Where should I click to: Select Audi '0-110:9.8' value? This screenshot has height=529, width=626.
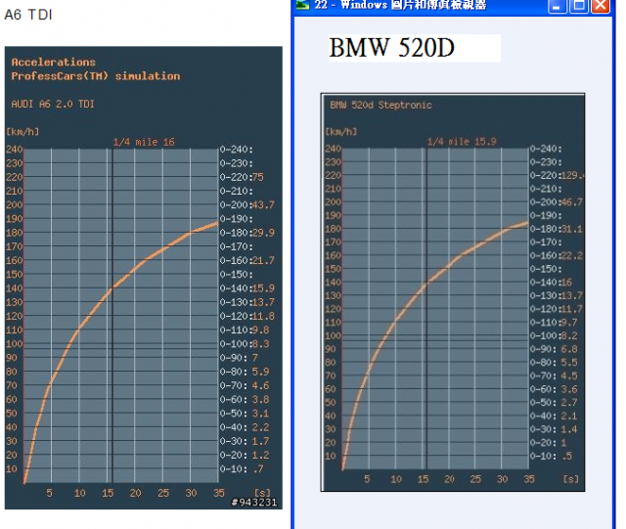[x=245, y=330]
